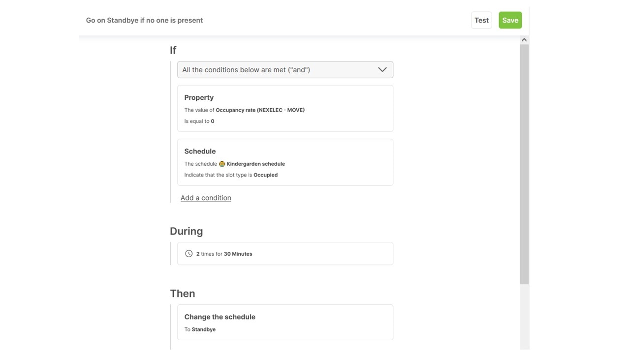
Task: Click the Kindergarden schedule emoji icon
Action: tap(222, 164)
